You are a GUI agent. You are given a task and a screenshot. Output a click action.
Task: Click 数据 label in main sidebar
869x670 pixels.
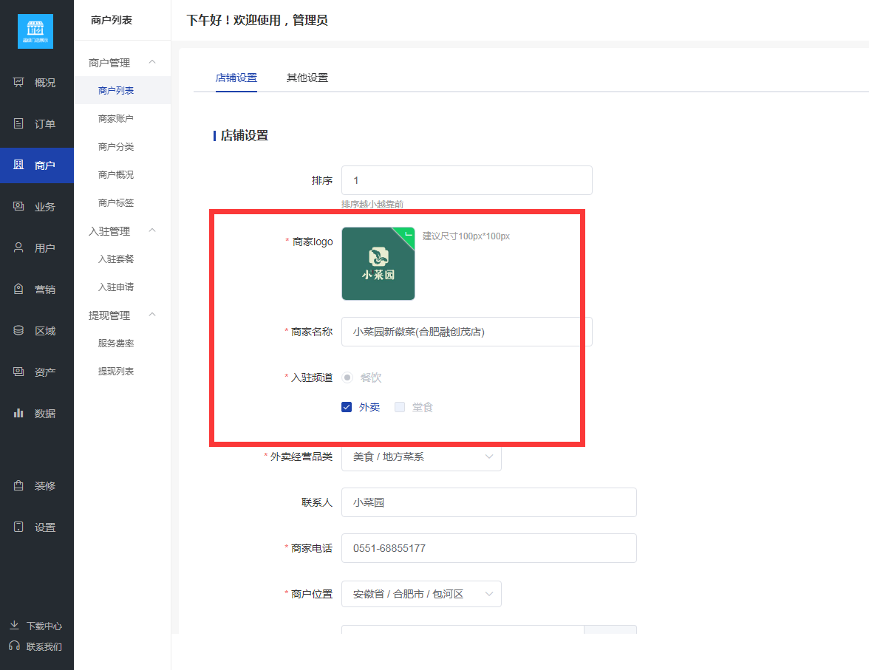(x=45, y=414)
